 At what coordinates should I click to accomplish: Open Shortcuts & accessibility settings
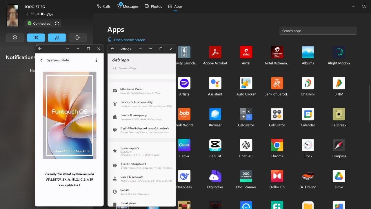pyautogui.click(x=142, y=104)
